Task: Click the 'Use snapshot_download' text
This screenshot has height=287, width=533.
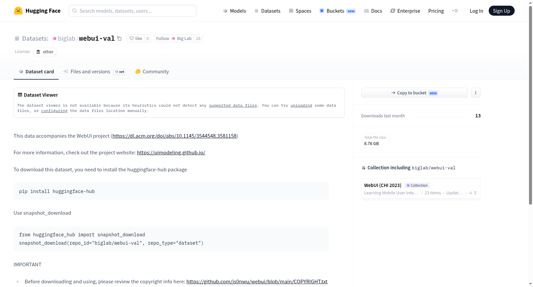Action: [x=42, y=213]
